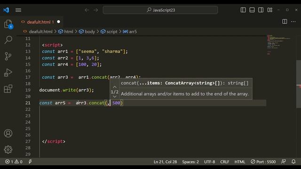Click line number 13 in gutter

point(28,51)
